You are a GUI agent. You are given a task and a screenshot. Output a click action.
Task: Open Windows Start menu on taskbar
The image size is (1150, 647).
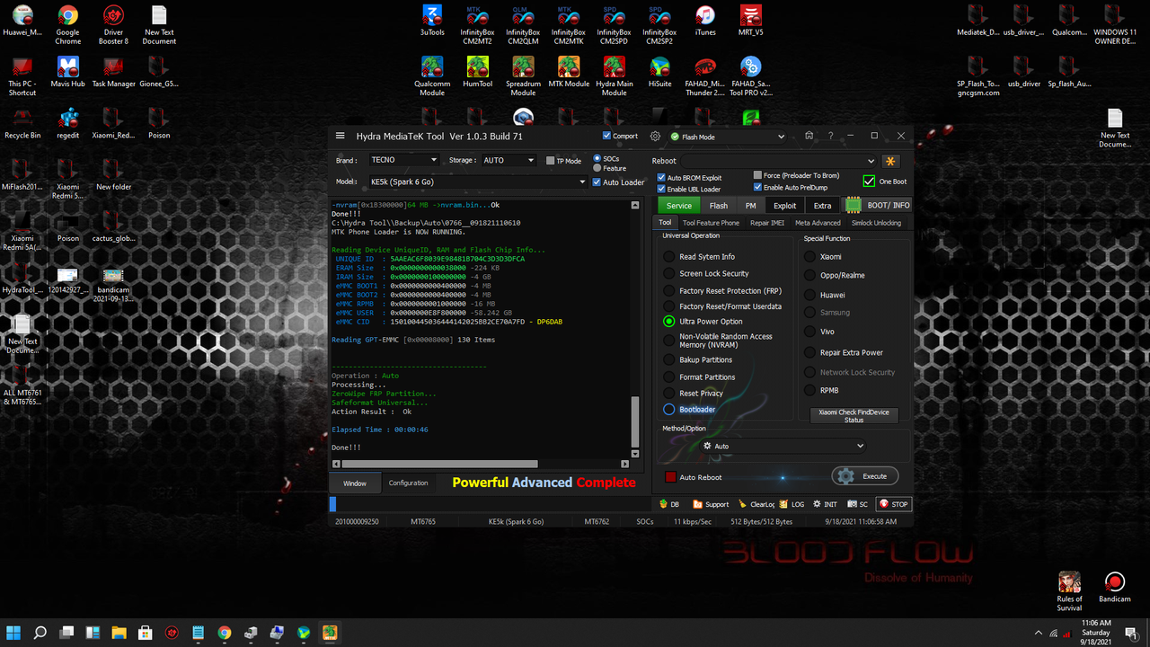(x=14, y=633)
